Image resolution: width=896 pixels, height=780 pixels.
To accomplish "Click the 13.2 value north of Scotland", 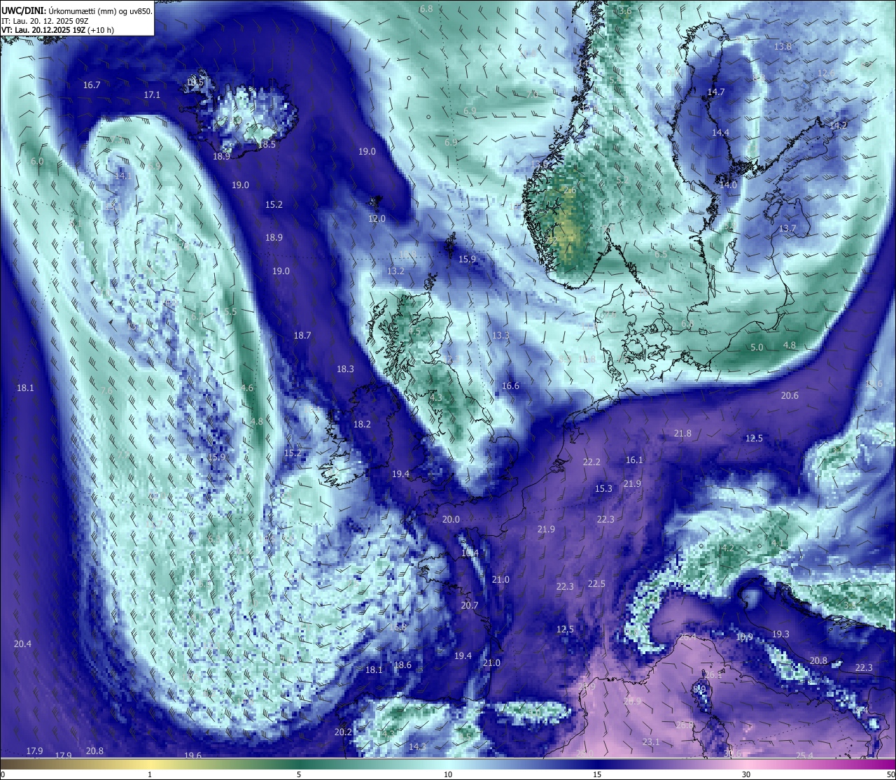I will [x=395, y=271].
